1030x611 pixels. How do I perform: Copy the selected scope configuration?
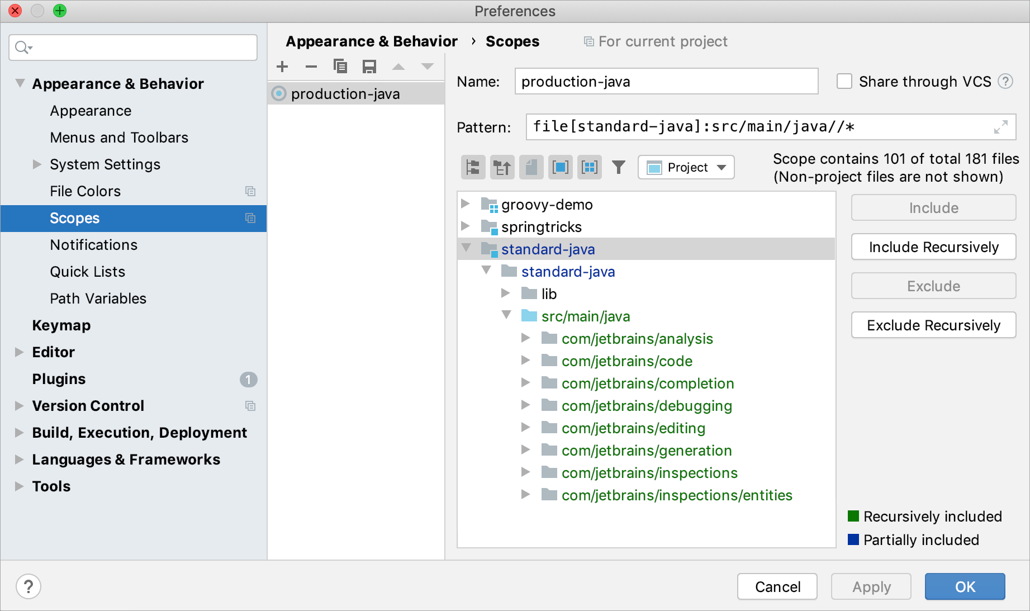(340, 67)
